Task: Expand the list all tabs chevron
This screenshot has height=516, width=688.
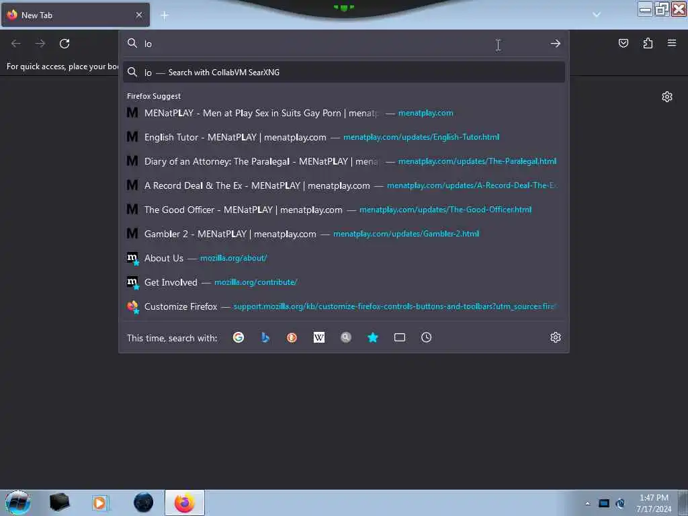Action: tap(597, 15)
